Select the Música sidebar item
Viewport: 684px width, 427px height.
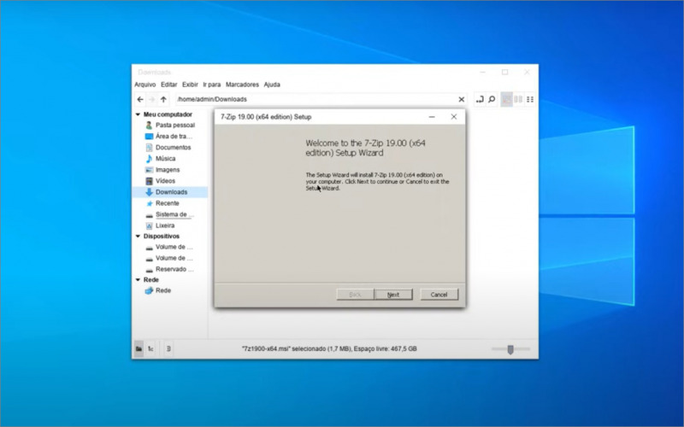pyautogui.click(x=165, y=158)
